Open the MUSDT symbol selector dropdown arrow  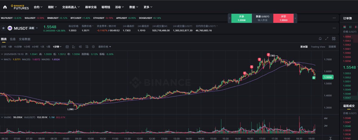[37, 28]
